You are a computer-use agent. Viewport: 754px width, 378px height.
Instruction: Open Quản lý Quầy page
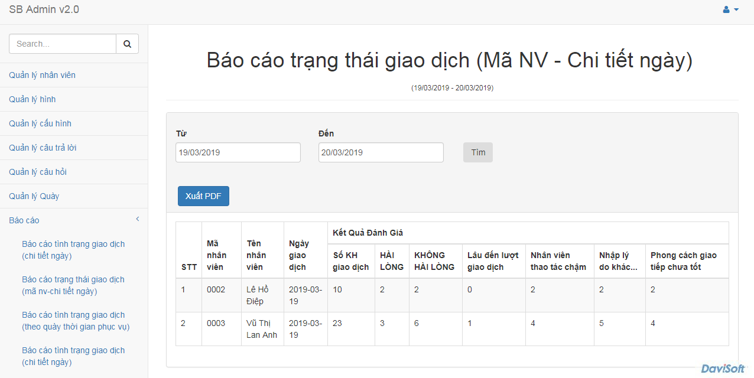click(x=34, y=196)
